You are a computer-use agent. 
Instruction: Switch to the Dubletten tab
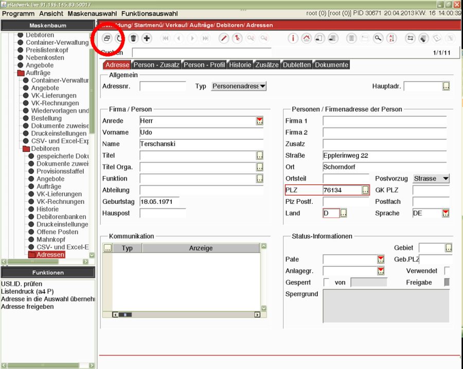[297, 65]
